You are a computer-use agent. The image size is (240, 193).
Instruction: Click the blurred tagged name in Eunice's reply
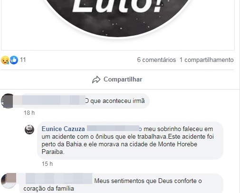point(113,128)
